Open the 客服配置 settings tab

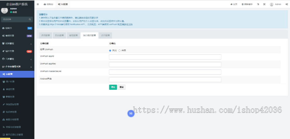pyautogui.click(x=73, y=35)
